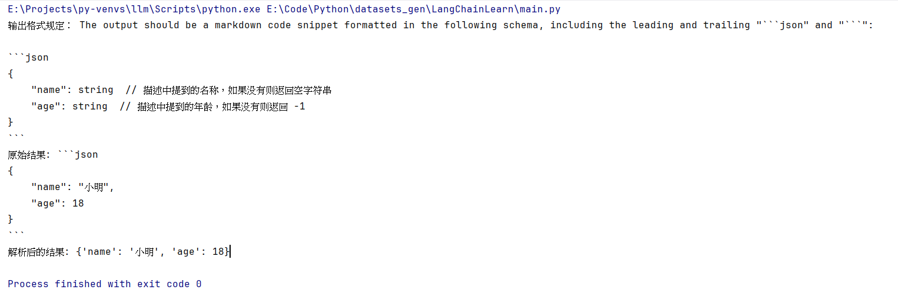
Task: Click the 输出格式规定 label text
Action: [x=36, y=25]
